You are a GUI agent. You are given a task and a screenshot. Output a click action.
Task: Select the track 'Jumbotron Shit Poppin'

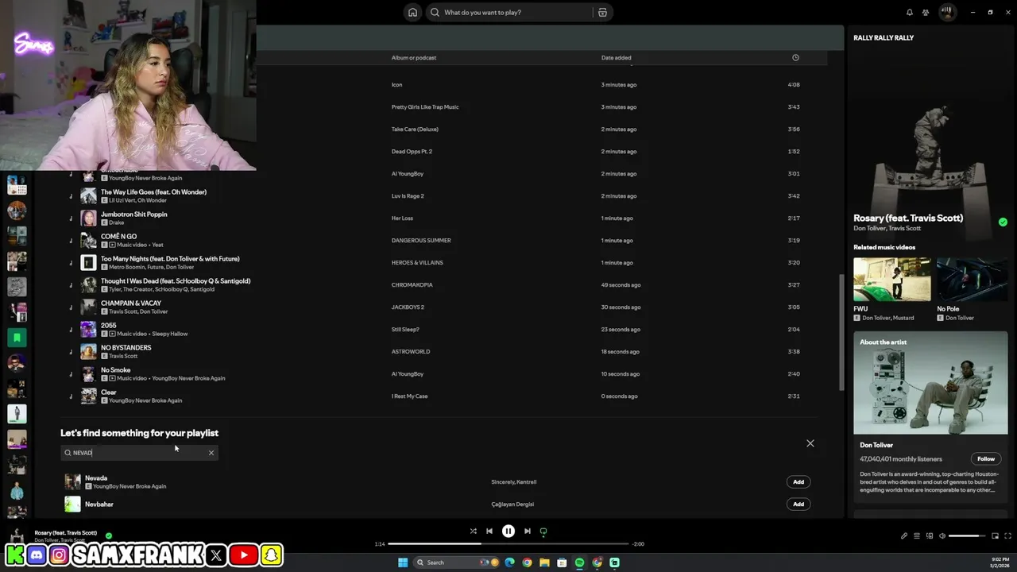pos(133,214)
